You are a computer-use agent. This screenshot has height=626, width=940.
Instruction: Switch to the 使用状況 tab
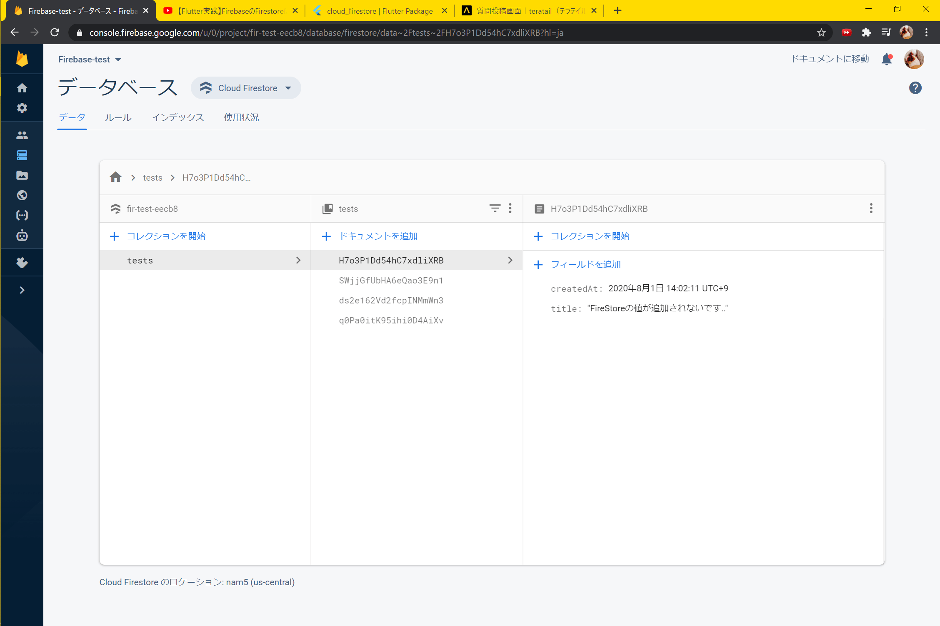[242, 117]
